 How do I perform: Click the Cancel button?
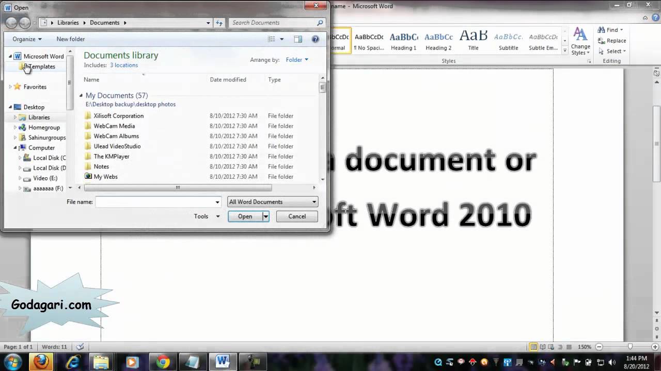click(297, 216)
